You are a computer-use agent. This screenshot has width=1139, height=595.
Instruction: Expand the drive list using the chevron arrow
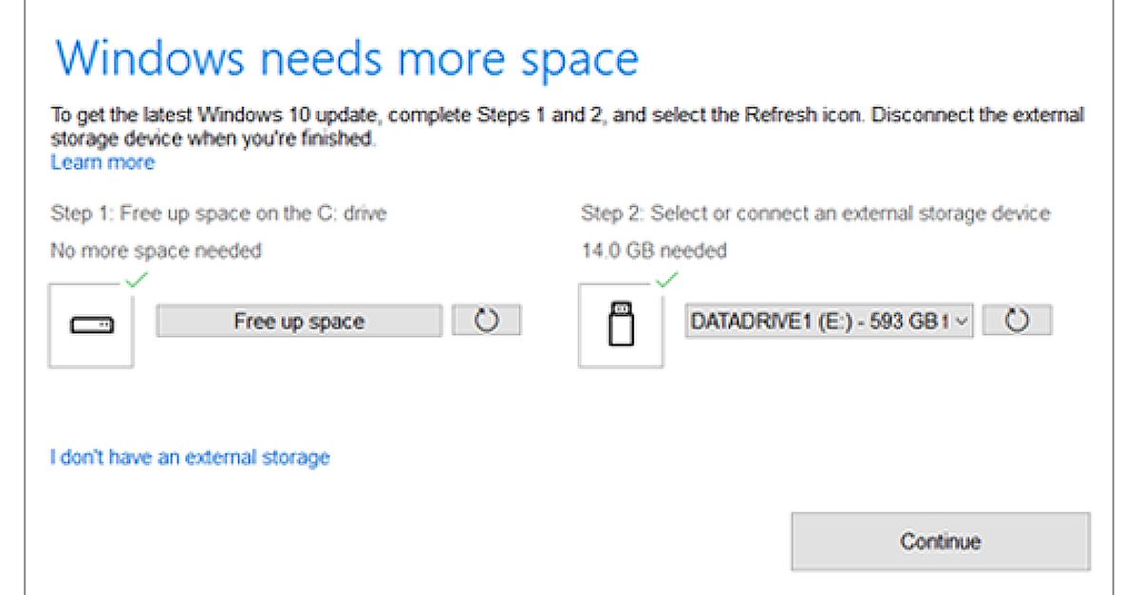click(x=962, y=321)
